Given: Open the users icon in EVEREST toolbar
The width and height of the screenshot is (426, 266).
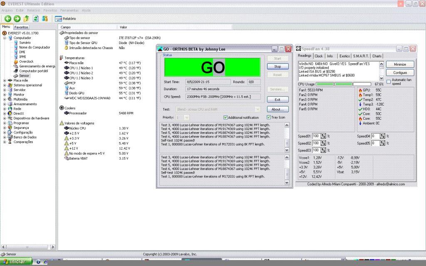Looking at the screenshot, I should point(45,18).
